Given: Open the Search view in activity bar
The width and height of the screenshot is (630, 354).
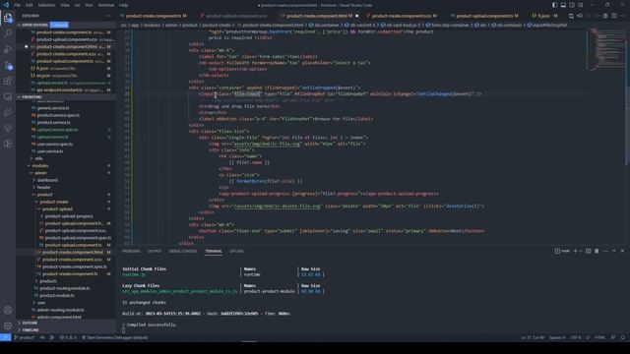Looking at the screenshot, I should (8, 33).
